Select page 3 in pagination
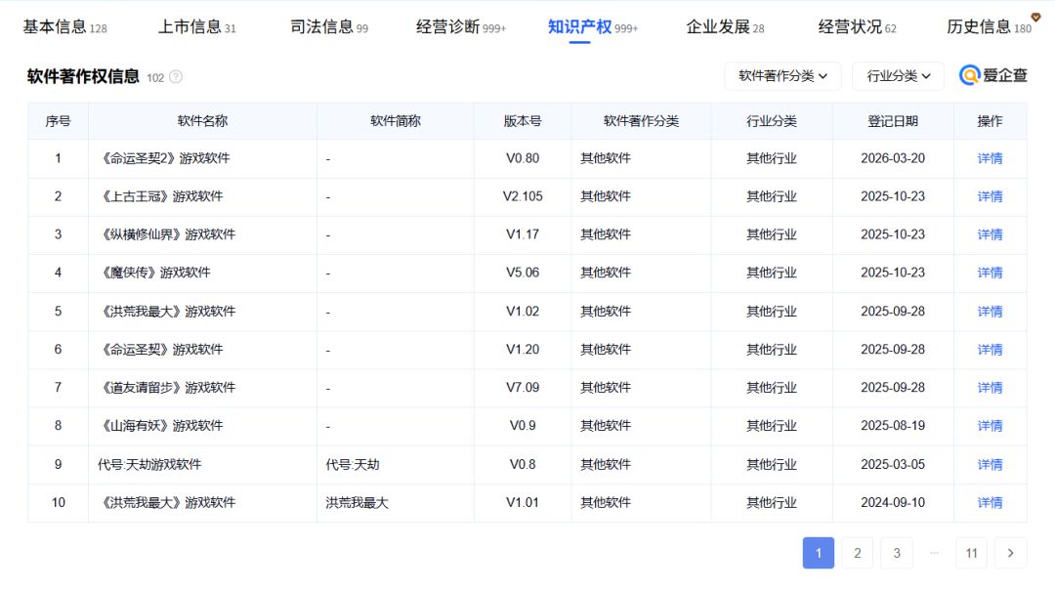 896,553
